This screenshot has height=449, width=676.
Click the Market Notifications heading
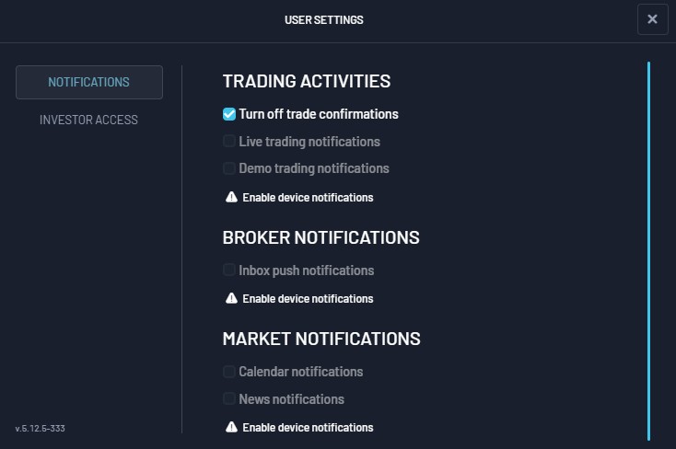pos(321,339)
